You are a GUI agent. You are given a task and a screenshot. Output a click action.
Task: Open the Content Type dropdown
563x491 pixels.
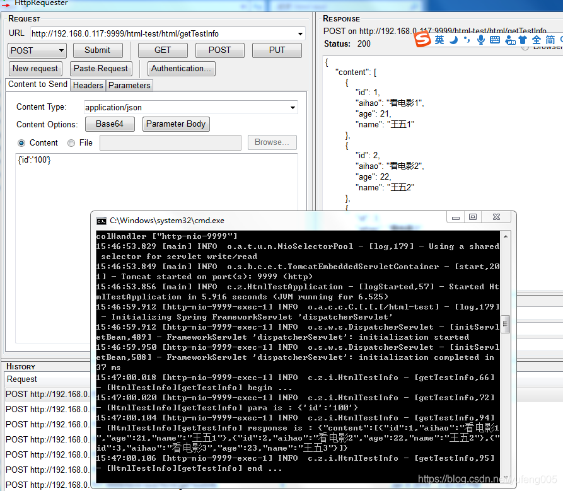[x=292, y=107]
